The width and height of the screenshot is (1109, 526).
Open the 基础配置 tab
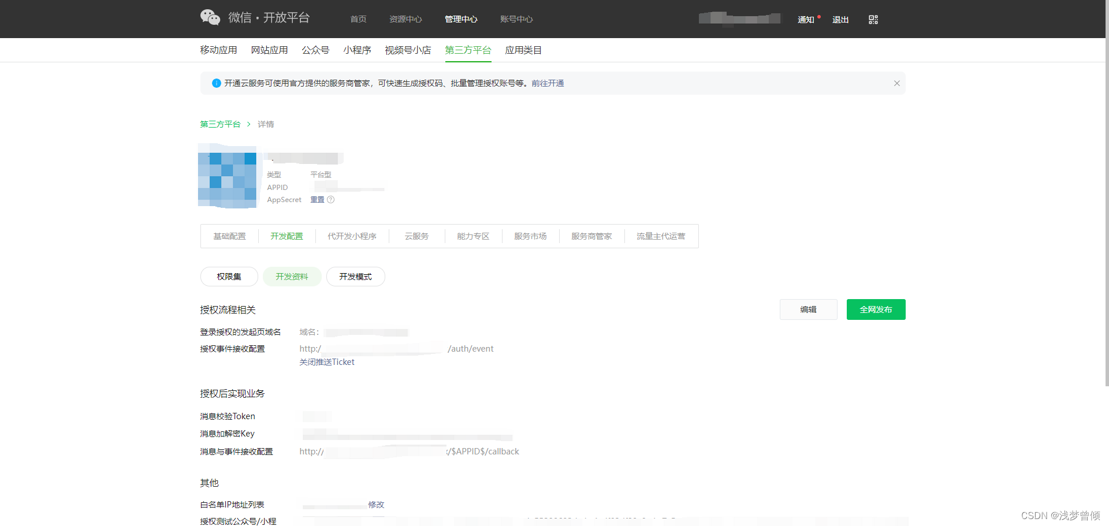pos(229,236)
